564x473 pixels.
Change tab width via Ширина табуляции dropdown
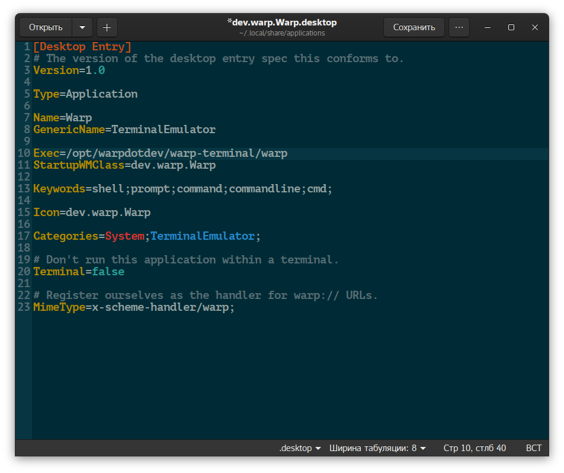click(x=377, y=448)
